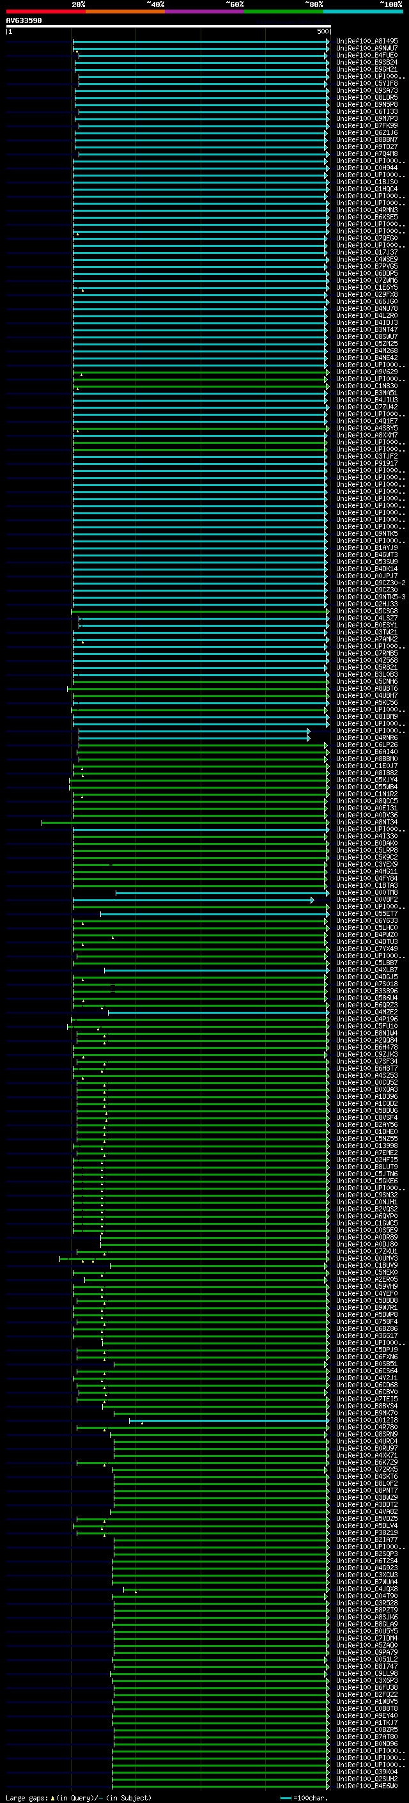
Task: Click hit label UniRef100_C4R780
Action: click(x=367, y=1427)
